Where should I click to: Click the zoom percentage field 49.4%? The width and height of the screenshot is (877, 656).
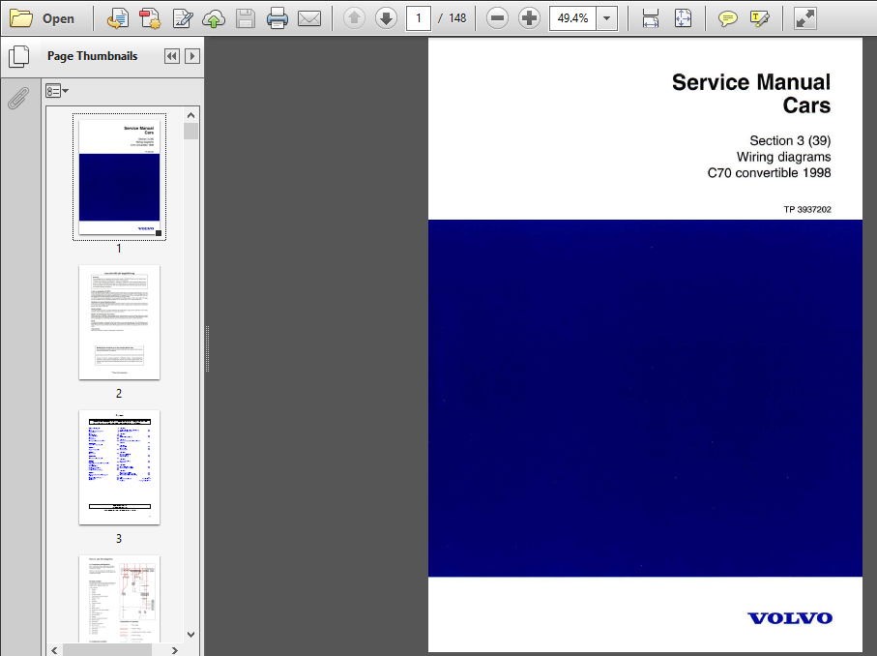click(572, 18)
